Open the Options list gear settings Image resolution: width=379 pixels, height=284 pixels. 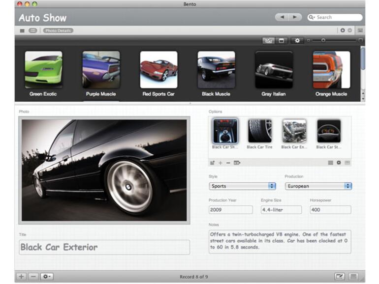coord(339,163)
